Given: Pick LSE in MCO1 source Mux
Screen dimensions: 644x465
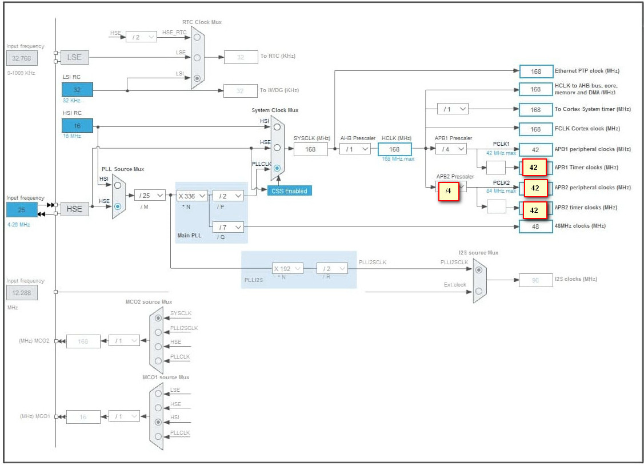Looking at the screenshot, I should (x=158, y=394).
